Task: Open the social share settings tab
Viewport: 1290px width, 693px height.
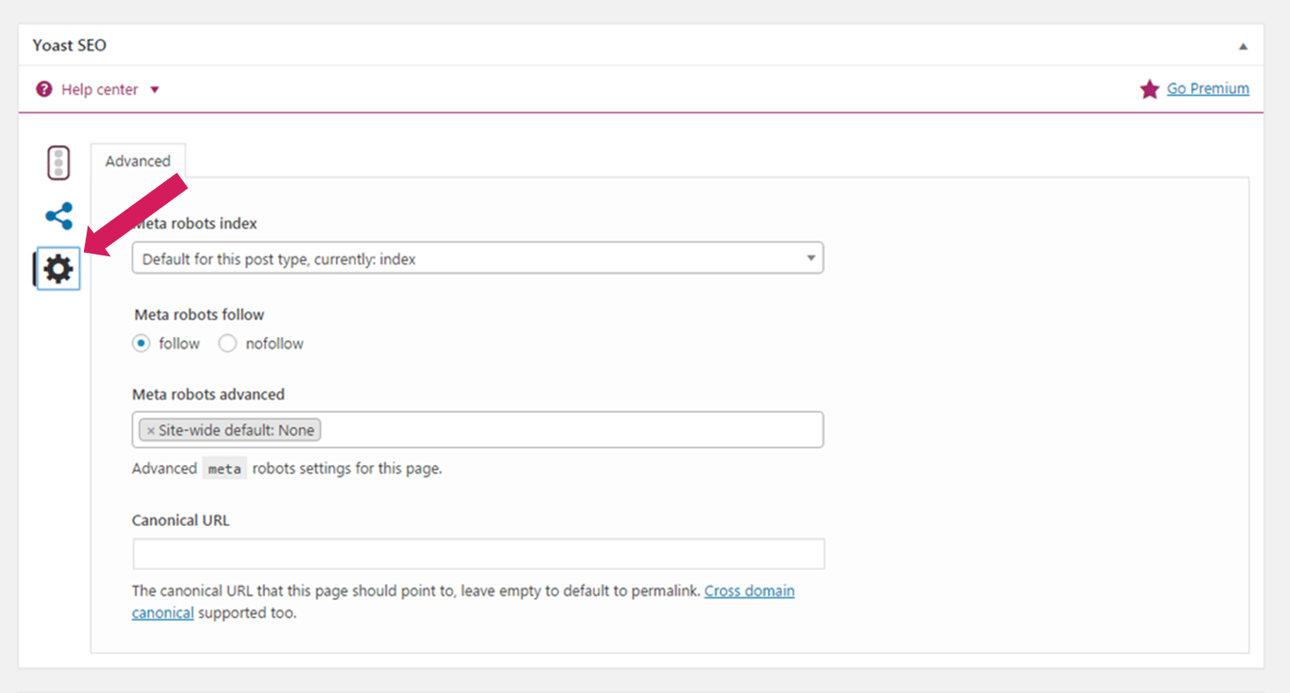Action: point(59,216)
